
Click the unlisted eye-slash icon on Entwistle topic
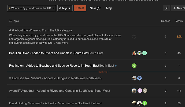coord(10,78)
